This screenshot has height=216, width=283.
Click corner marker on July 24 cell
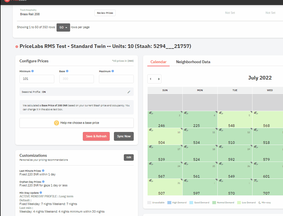point(181,163)
